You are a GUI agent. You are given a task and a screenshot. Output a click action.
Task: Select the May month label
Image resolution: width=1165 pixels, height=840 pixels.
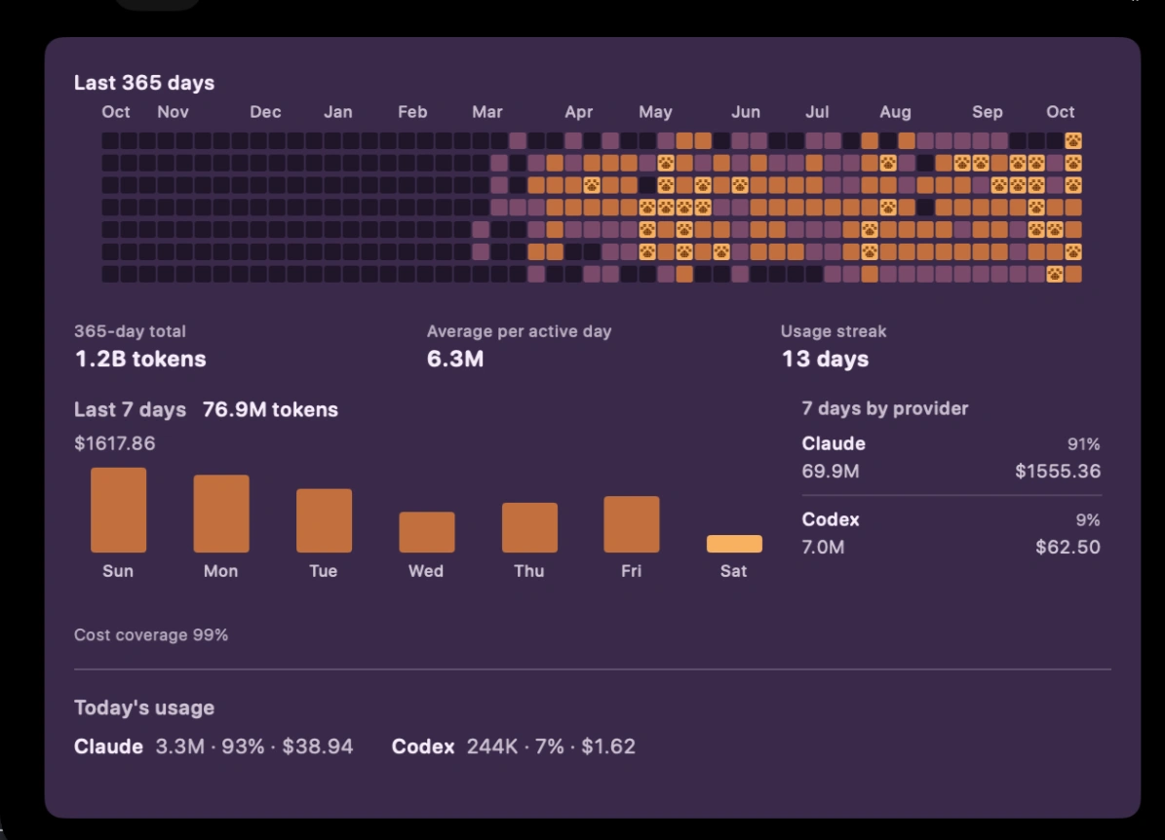tap(655, 112)
